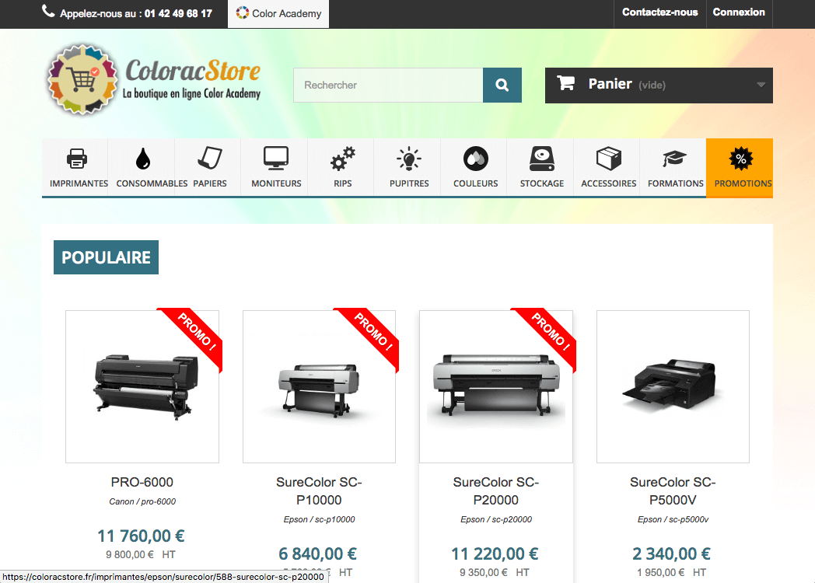Click the Connexion link
The width and height of the screenshot is (815, 583).
point(739,12)
